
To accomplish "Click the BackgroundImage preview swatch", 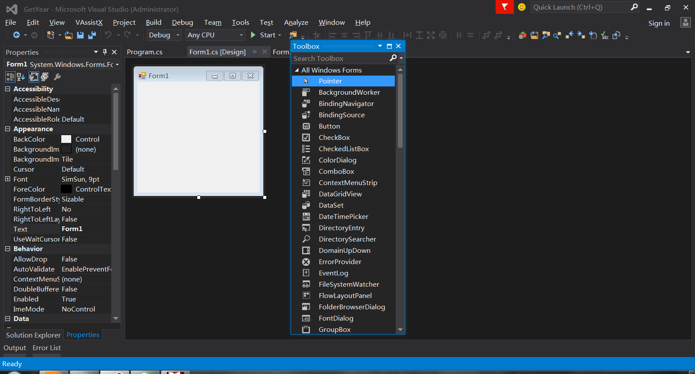I will [x=66, y=149].
